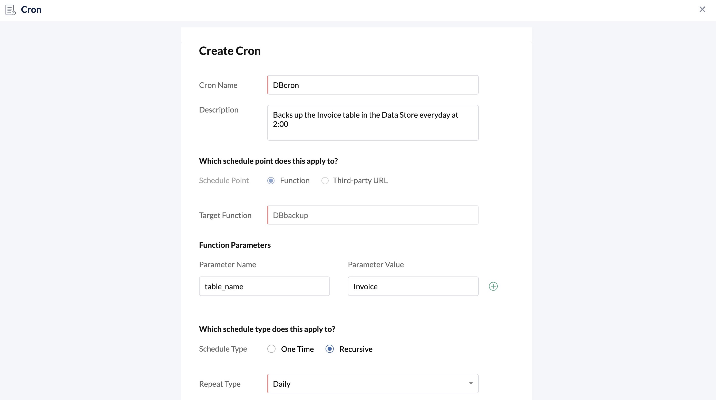
Task: Click the add new parameter plus button
Action: click(493, 286)
